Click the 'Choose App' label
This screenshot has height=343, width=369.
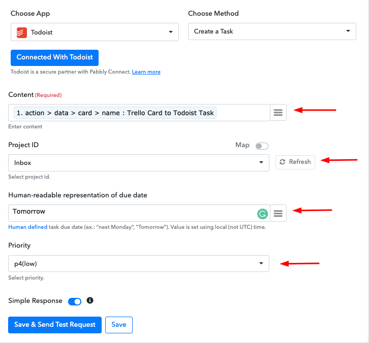click(x=30, y=14)
